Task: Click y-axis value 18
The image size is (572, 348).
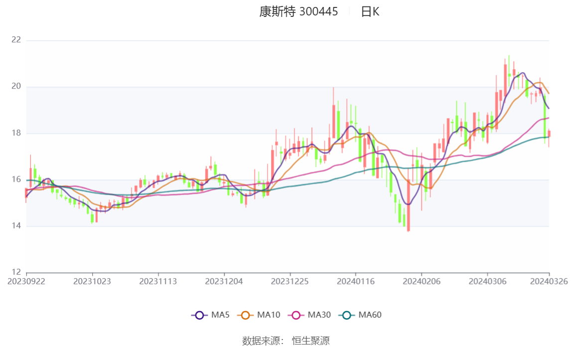Action: (x=16, y=133)
